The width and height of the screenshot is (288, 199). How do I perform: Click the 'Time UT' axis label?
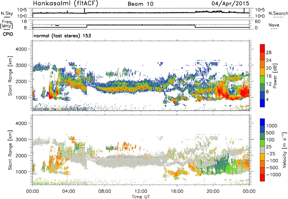click(141, 197)
